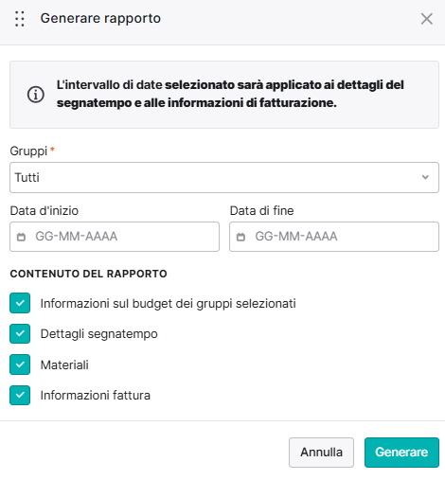Click the Generare rapporto dialog title
The height and width of the screenshot is (480, 445).
pos(100,18)
